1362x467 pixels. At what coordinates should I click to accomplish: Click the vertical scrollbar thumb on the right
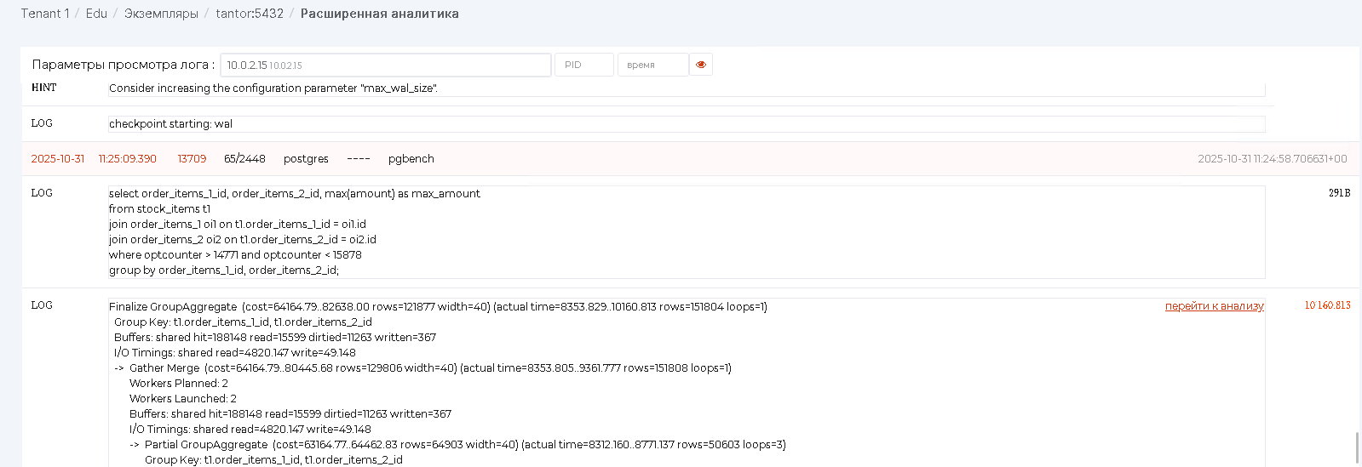[x=1357, y=447]
